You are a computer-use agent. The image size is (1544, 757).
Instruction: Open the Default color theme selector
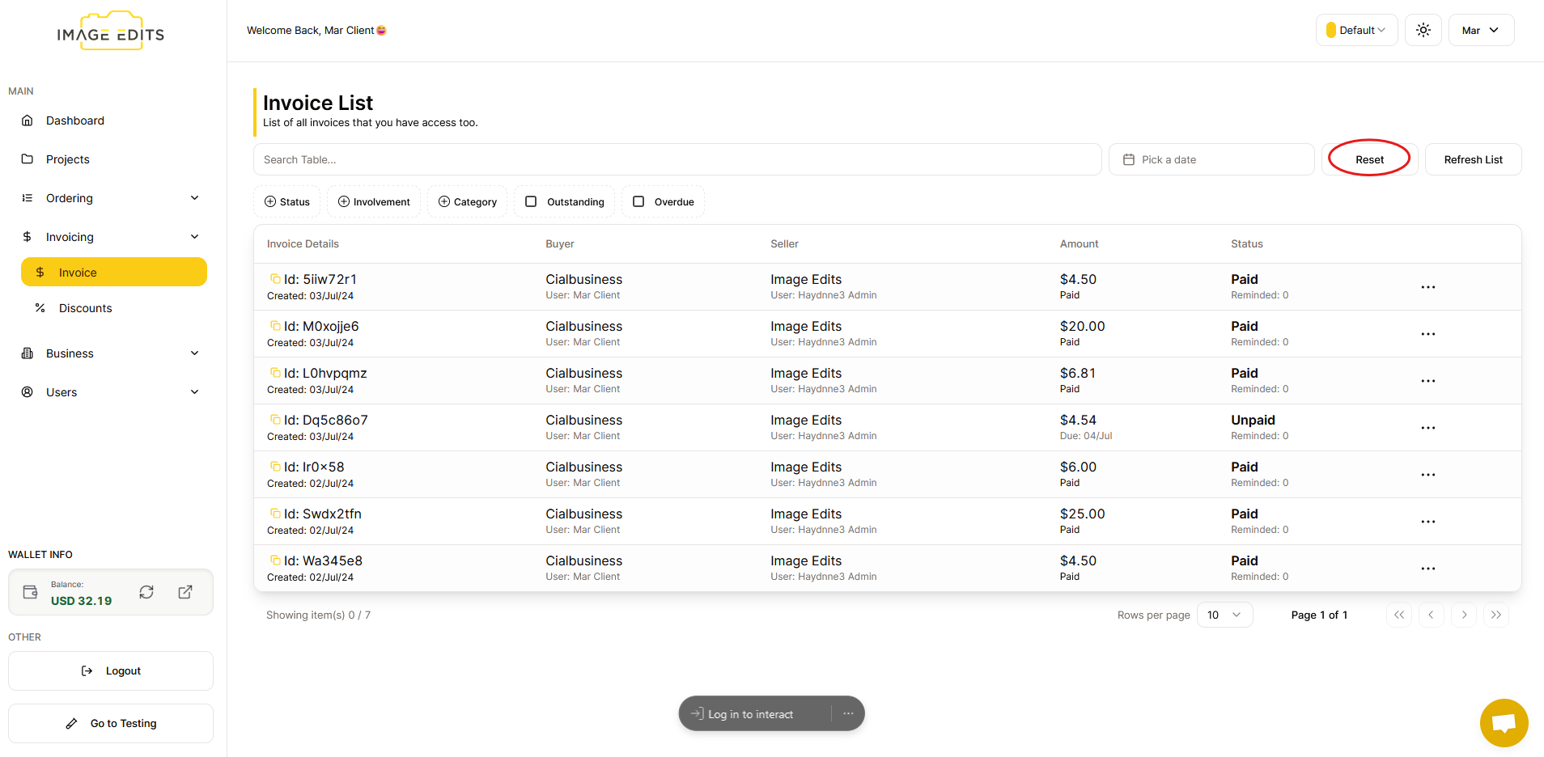(1356, 30)
